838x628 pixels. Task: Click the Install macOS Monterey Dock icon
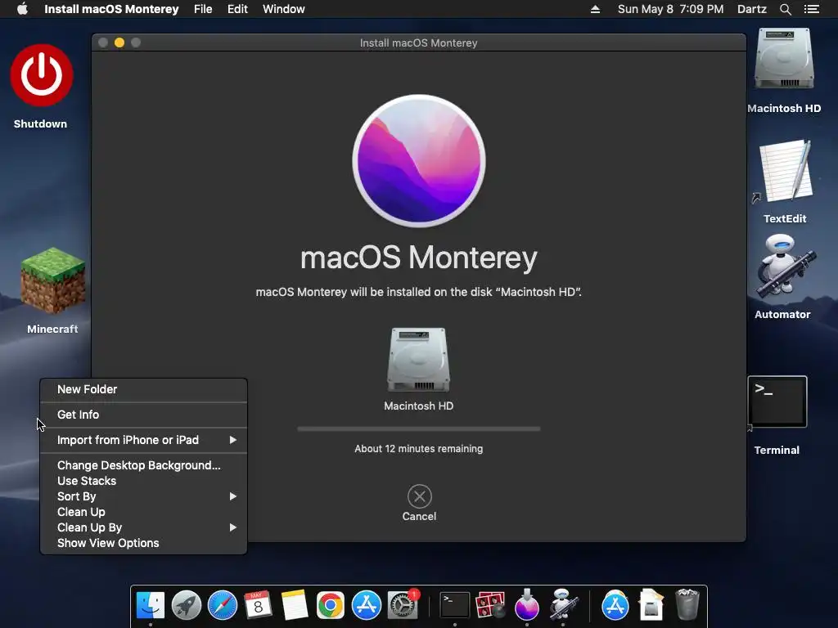click(527, 605)
